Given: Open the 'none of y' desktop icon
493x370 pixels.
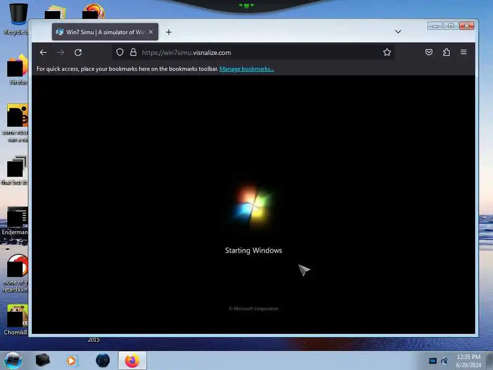Looking at the screenshot, I should pyautogui.click(x=15, y=274).
